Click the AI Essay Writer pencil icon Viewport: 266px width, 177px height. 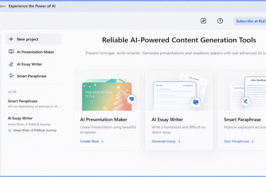click(x=11, y=64)
